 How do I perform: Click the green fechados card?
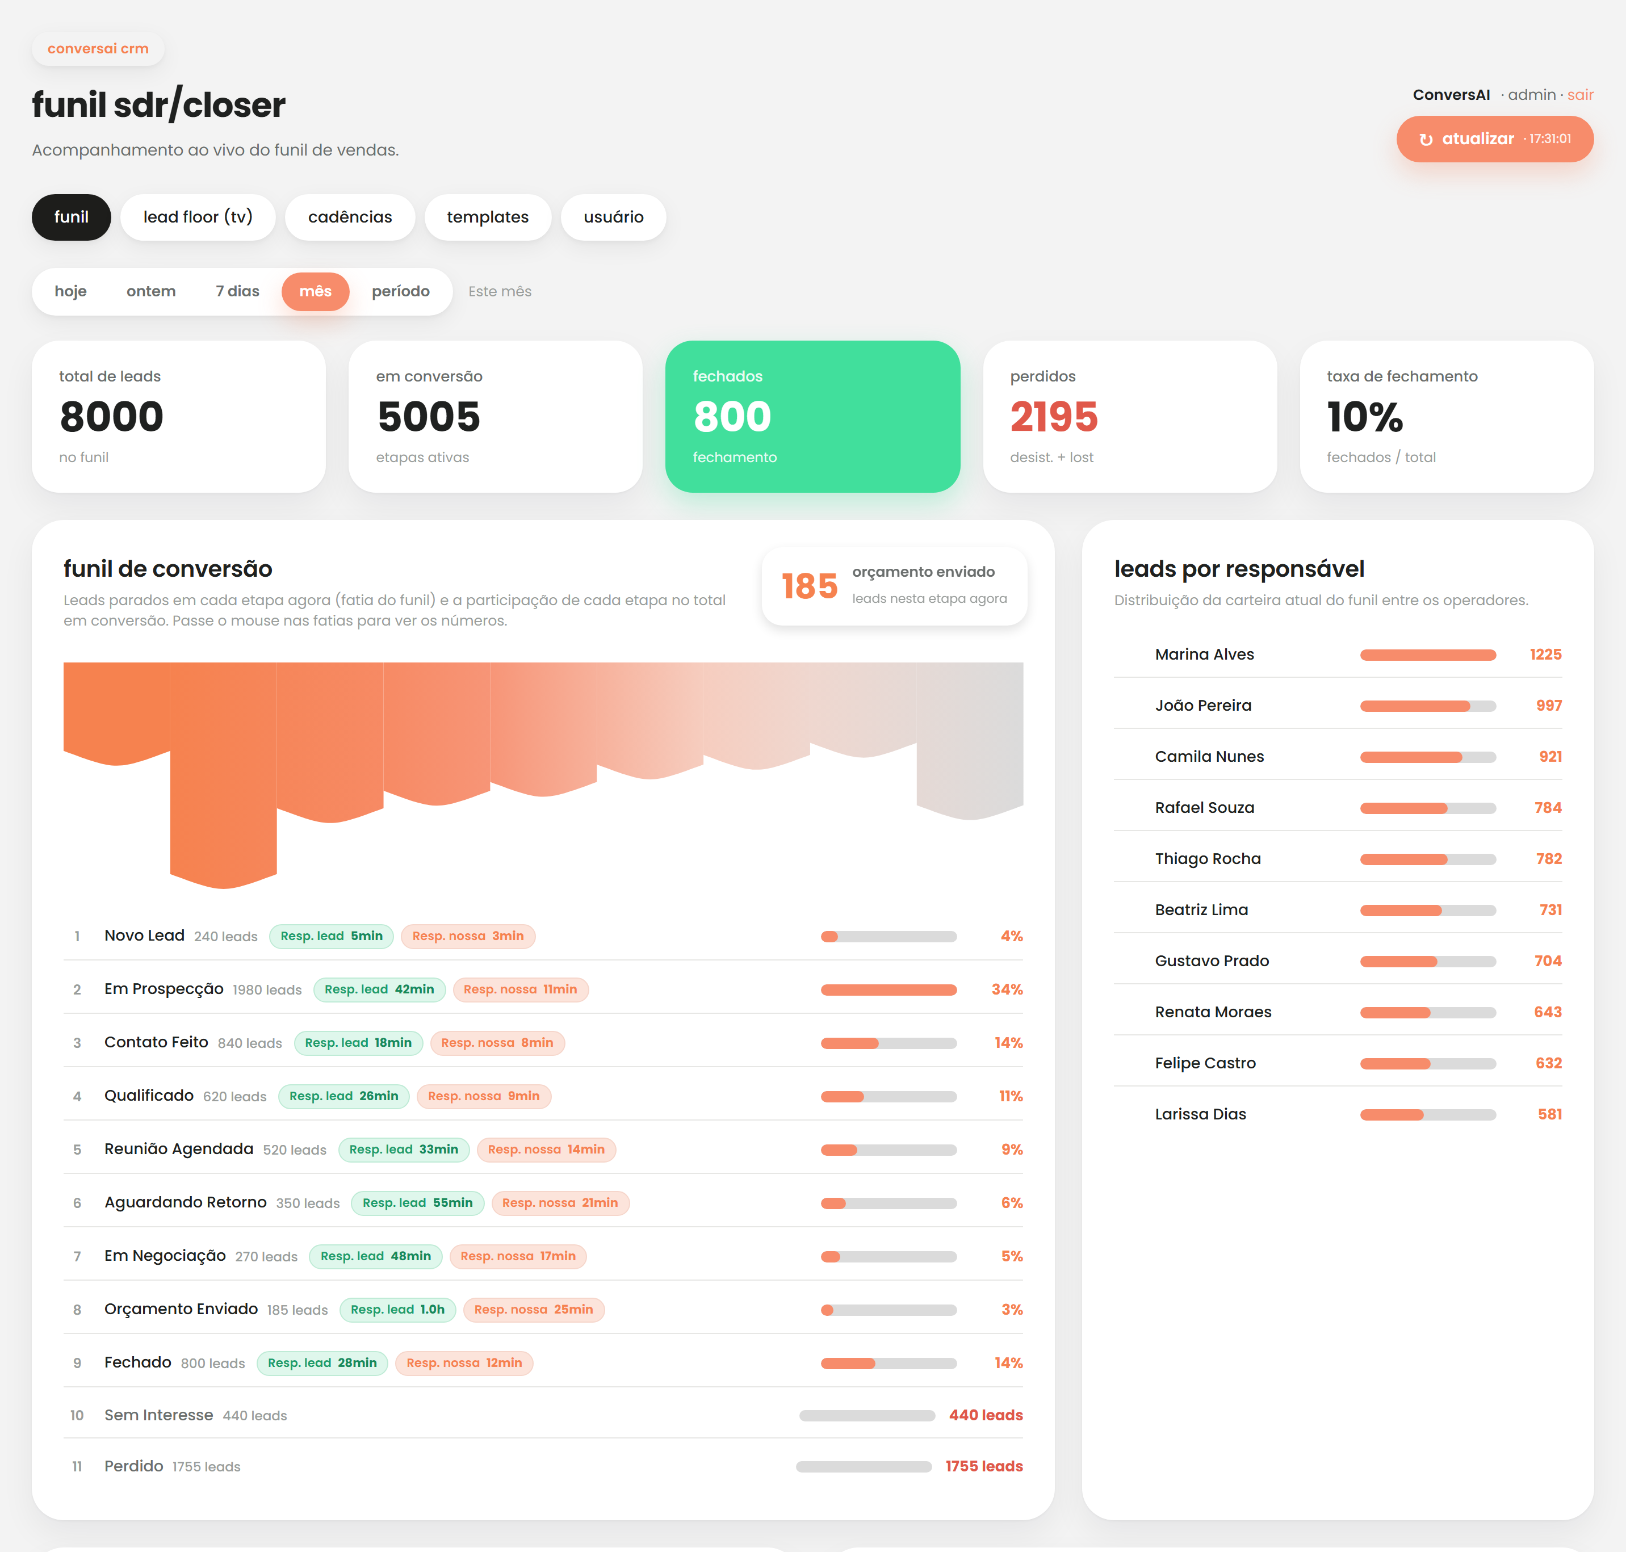pyautogui.click(x=812, y=416)
